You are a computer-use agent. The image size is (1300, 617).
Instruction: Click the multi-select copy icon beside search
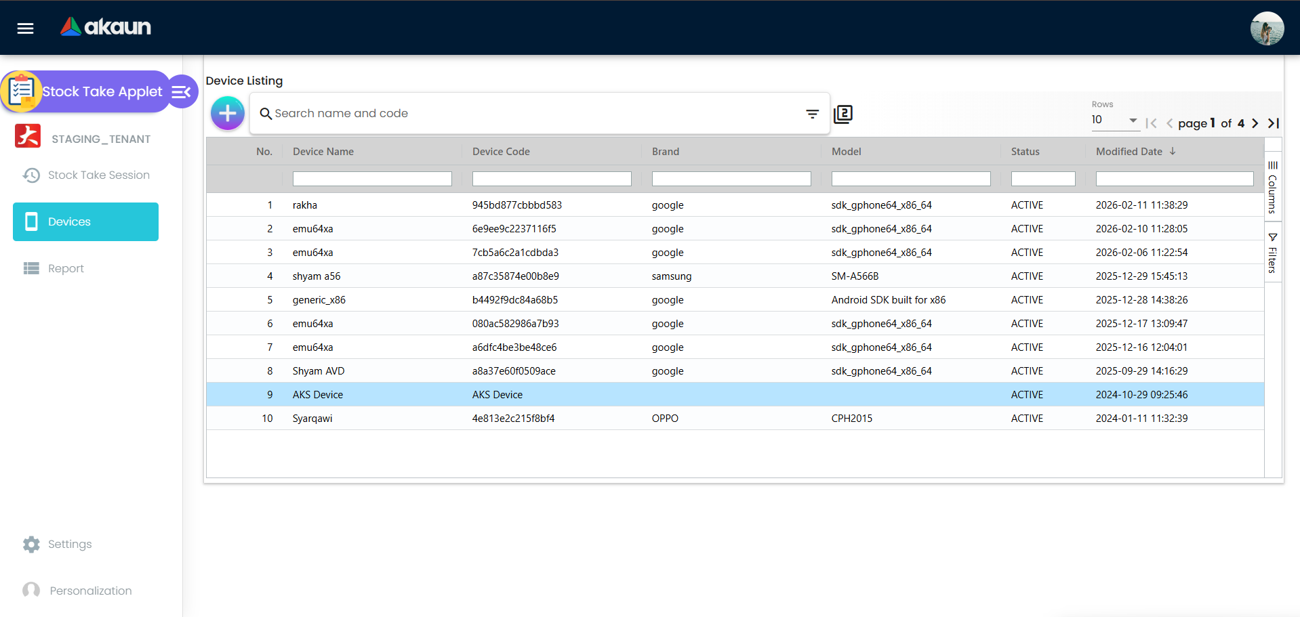pos(842,114)
